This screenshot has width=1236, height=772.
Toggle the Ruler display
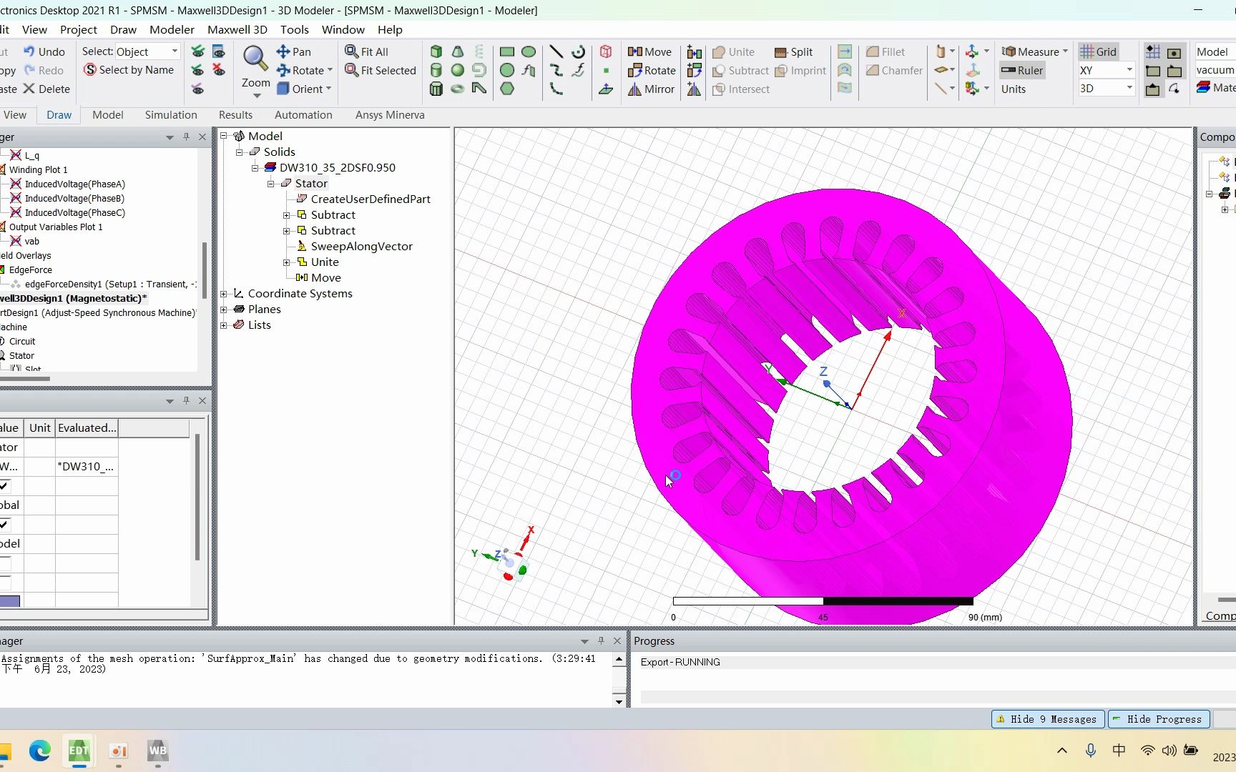1022,70
